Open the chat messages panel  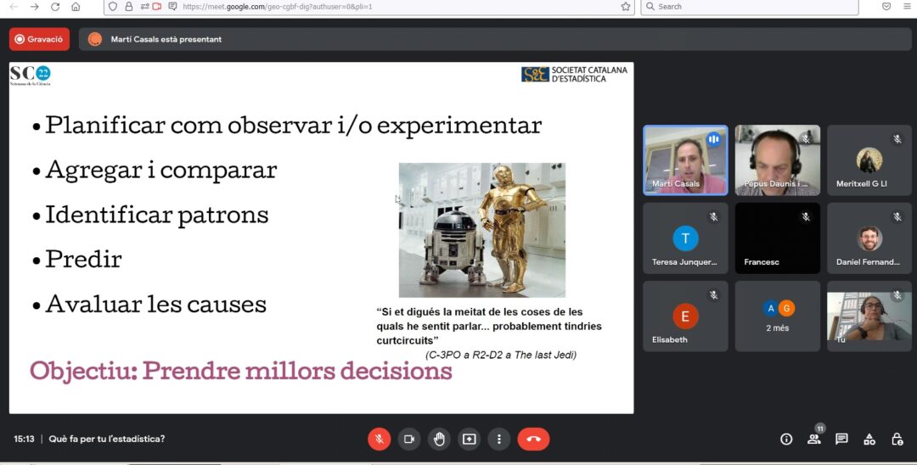[841, 439]
